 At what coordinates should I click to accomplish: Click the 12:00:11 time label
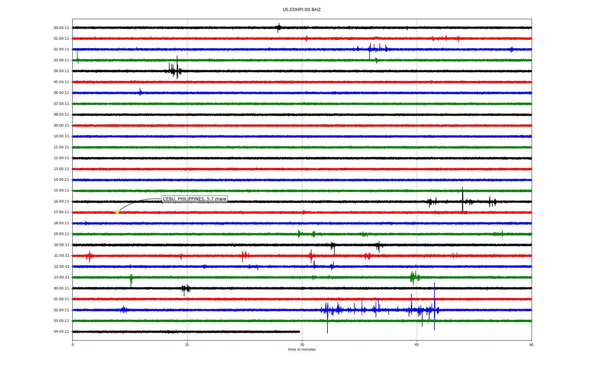coord(61,158)
